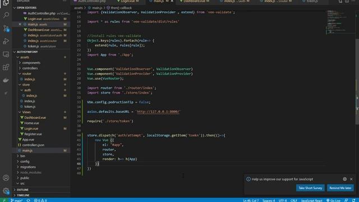Collapse the Open Editors section
The image size is (359, 202).
click(x=15, y=8)
